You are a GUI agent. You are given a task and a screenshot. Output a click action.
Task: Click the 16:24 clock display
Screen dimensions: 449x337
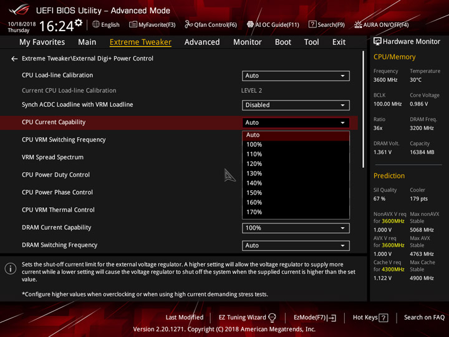(56, 26)
